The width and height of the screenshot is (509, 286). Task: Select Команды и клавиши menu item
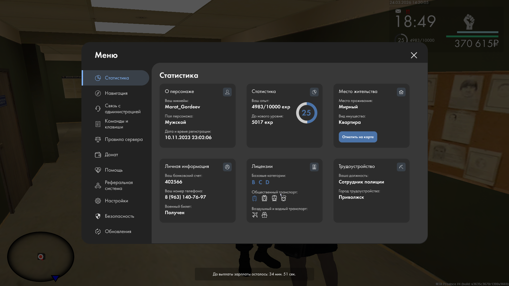click(116, 124)
